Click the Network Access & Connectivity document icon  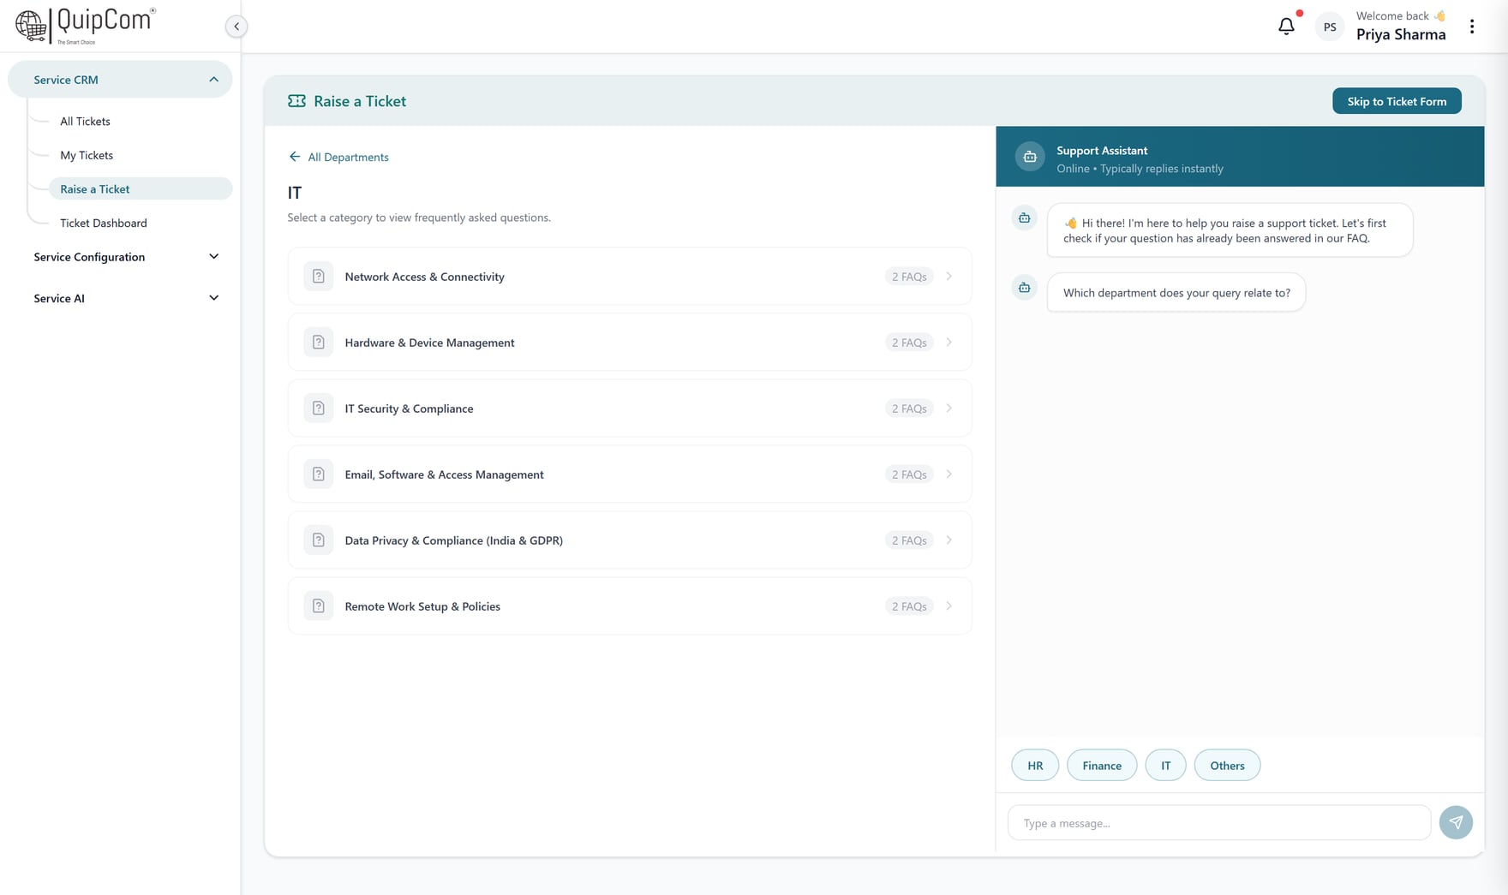click(x=319, y=277)
